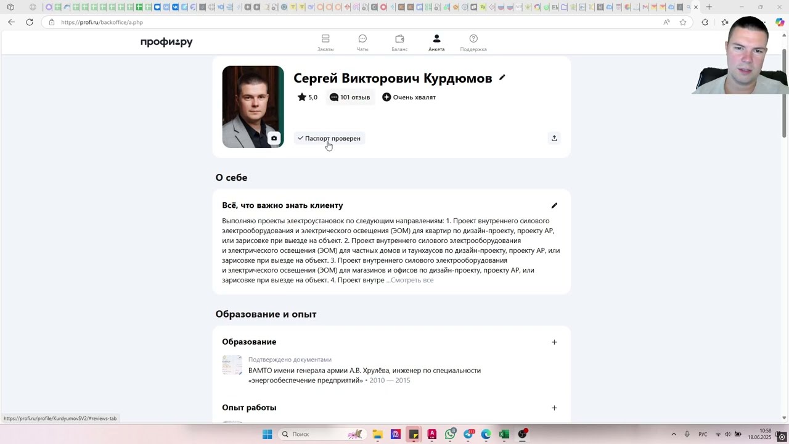Click the О себе heading
Image resolution: width=789 pixels, height=444 pixels.
coord(231,178)
